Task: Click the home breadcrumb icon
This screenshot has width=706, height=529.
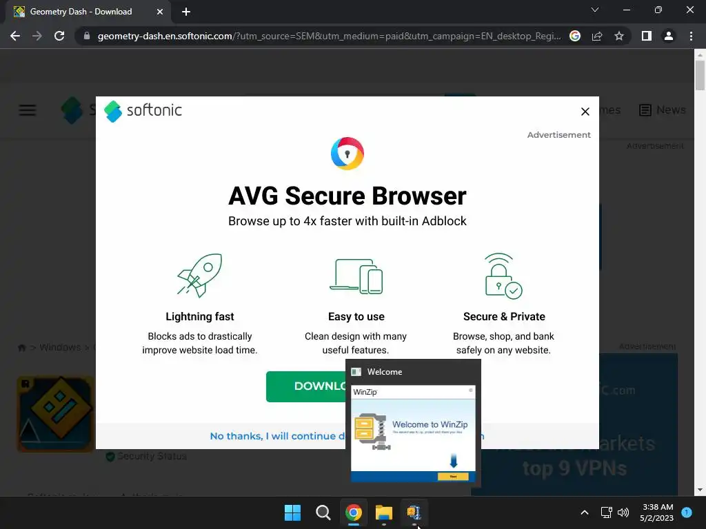Action: click(21, 348)
